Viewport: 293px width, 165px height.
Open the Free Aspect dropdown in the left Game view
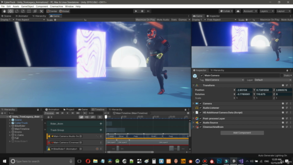point(30,20)
